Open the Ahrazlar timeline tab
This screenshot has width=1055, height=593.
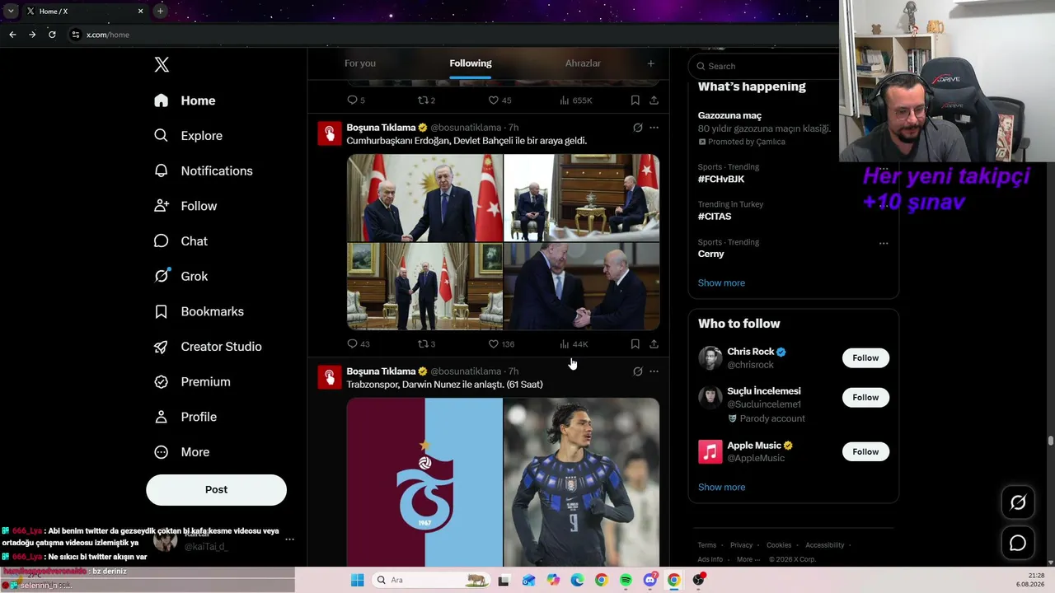tap(583, 63)
